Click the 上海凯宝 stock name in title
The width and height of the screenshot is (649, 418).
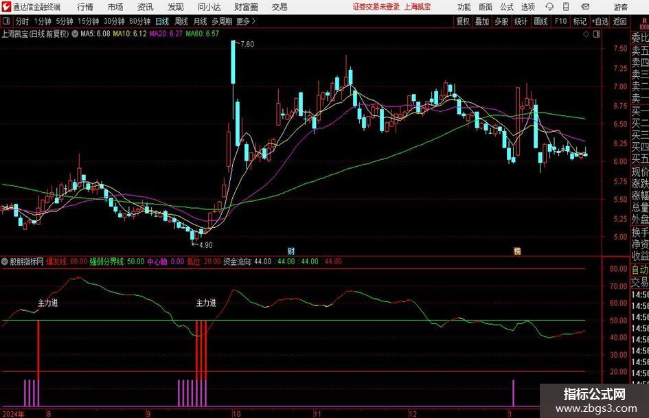click(x=418, y=7)
